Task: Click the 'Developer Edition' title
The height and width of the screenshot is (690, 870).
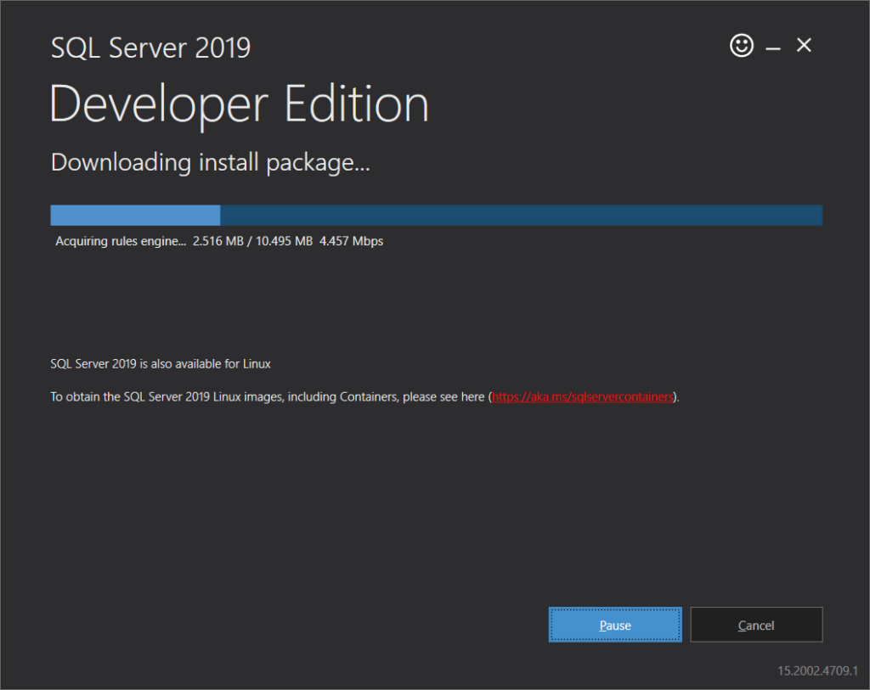Action: click(x=239, y=105)
